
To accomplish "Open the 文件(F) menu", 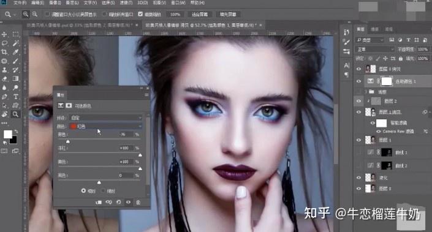I will [20, 2].
